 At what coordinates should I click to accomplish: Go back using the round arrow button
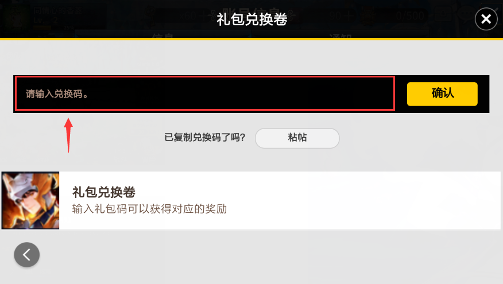[x=26, y=255]
